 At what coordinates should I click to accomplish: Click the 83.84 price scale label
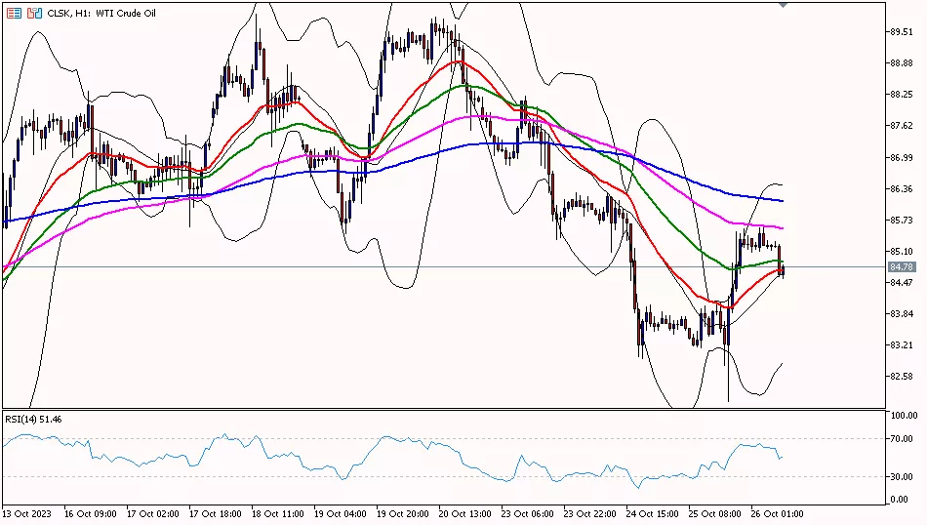click(x=902, y=314)
